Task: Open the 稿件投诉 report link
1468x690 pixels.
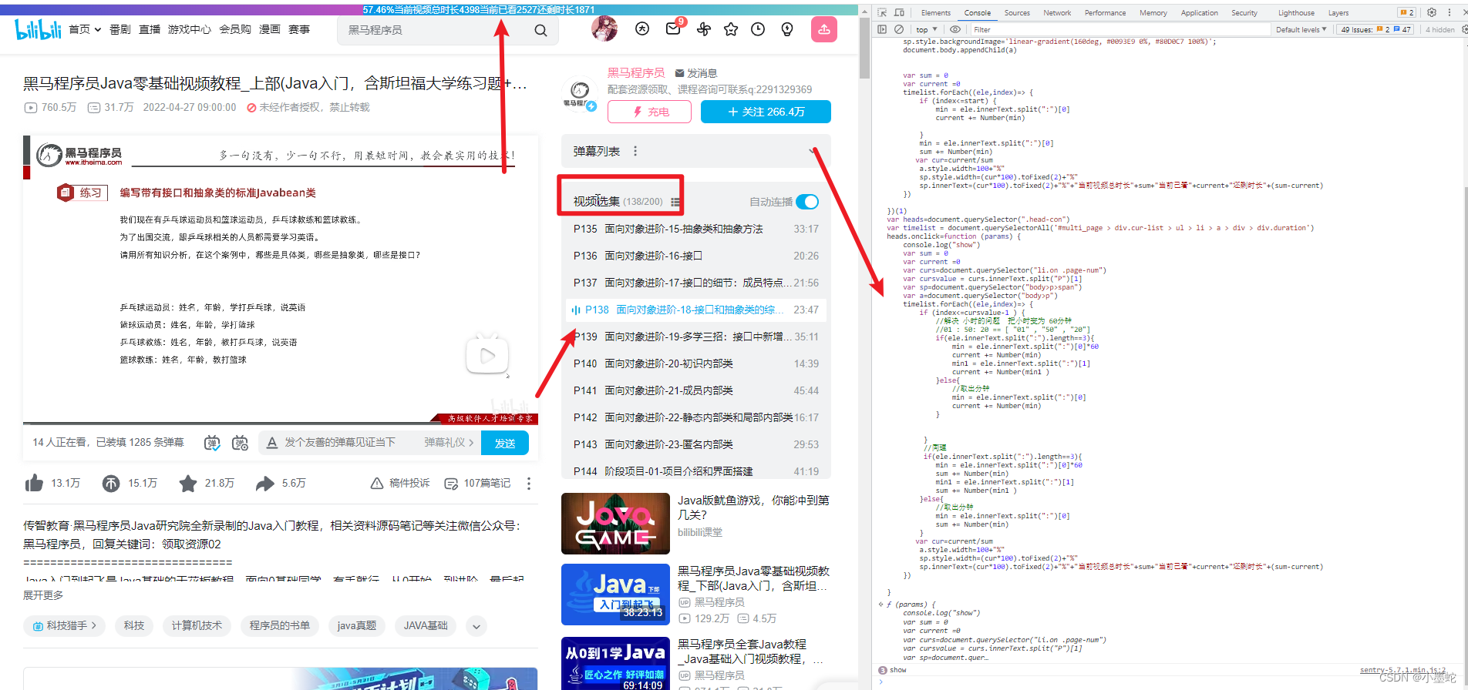Action: pyautogui.click(x=400, y=483)
